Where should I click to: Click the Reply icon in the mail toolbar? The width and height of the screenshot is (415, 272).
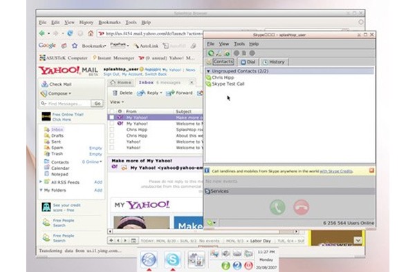point(141,93)
